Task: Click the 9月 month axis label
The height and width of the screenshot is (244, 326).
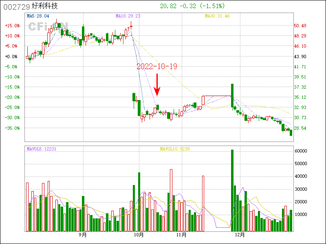Action: point(83,235)
